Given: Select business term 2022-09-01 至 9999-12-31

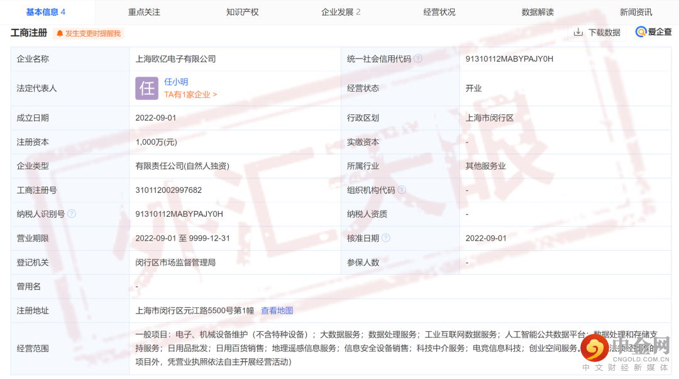Looking at the screenshot, I should click(183, 238).
